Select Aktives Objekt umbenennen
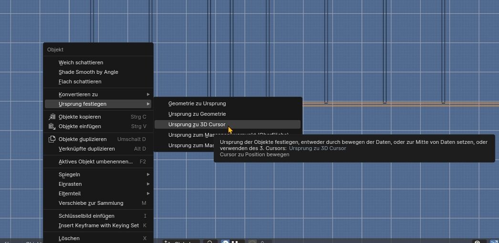 click(95, 162)
